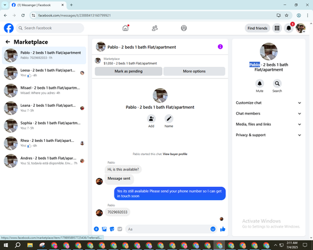Click the 'Hi, is this available?' message
Viewport: 313px width, 250px height.
point(123,169)
